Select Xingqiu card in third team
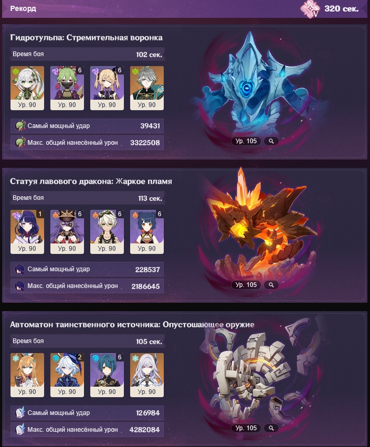 tap(107, 375)
